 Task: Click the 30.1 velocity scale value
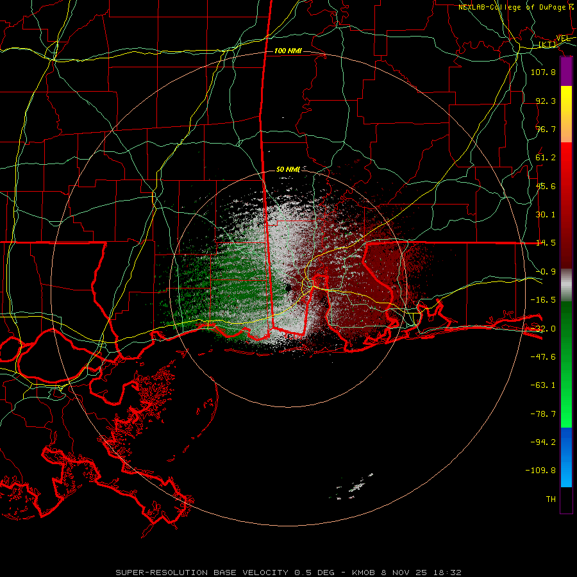coord(546,215)
